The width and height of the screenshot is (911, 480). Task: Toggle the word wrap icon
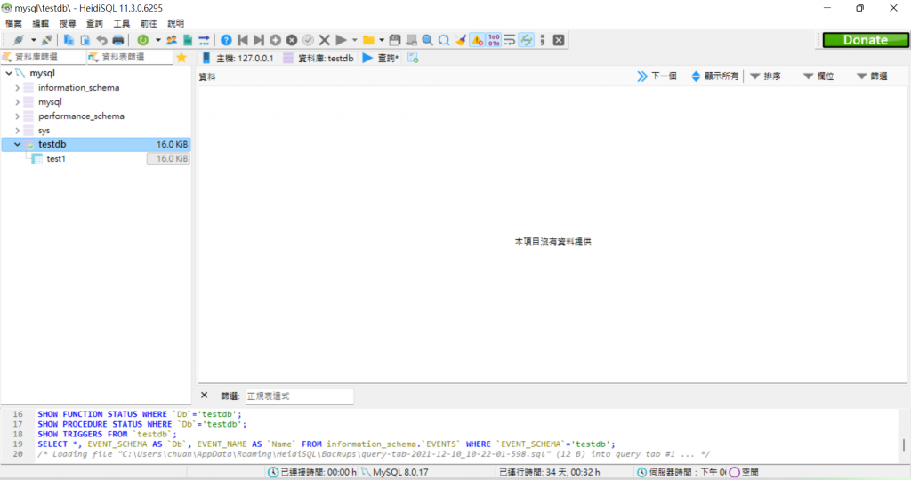pyautogui.click(x=510, y=40)
